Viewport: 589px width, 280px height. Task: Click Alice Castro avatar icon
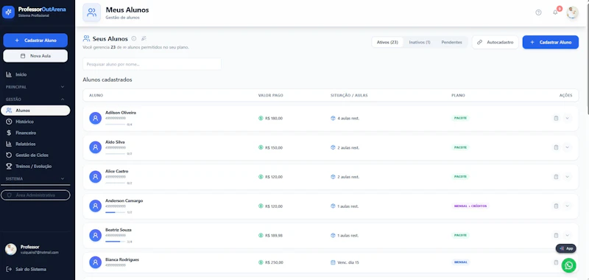click(x=96, y=177)
